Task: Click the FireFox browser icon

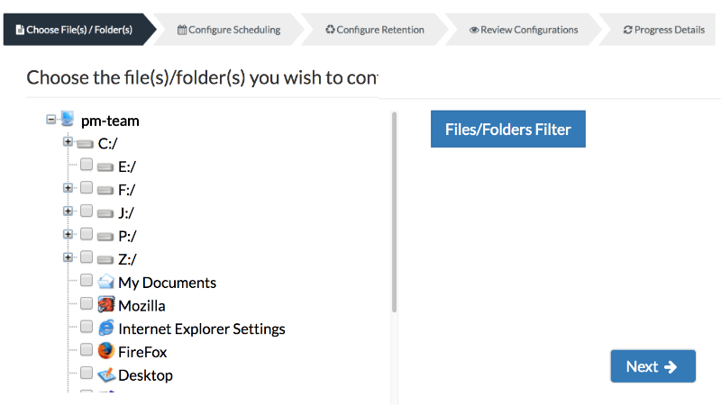Action: coord(105,351)
